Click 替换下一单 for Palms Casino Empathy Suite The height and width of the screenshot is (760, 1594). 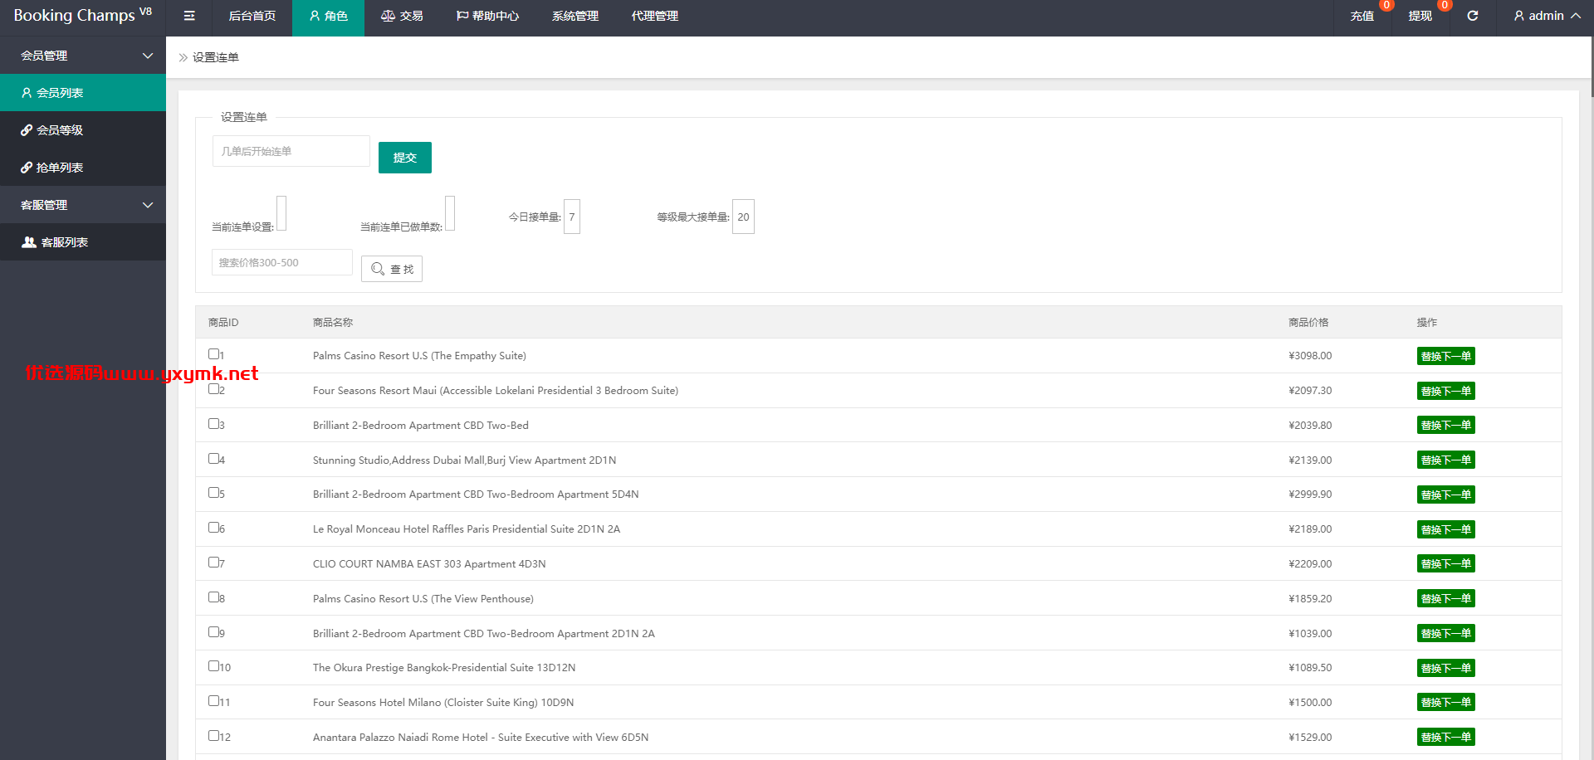click(1445, 356)
